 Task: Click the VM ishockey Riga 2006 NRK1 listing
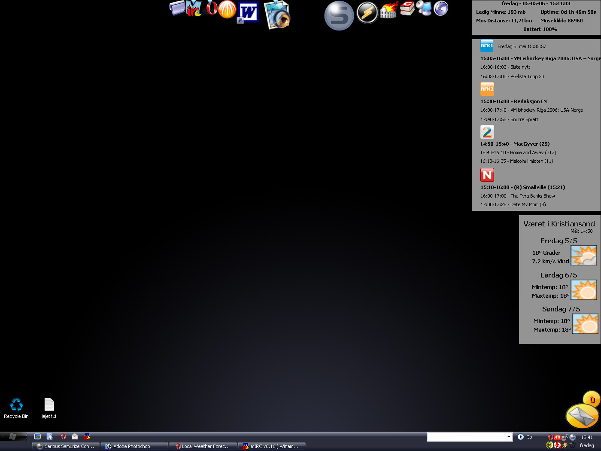coord(540,58)
